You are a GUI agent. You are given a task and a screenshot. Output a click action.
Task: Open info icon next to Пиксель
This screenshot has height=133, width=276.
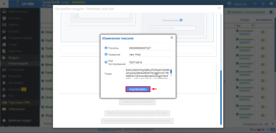(x=106, y=48)
